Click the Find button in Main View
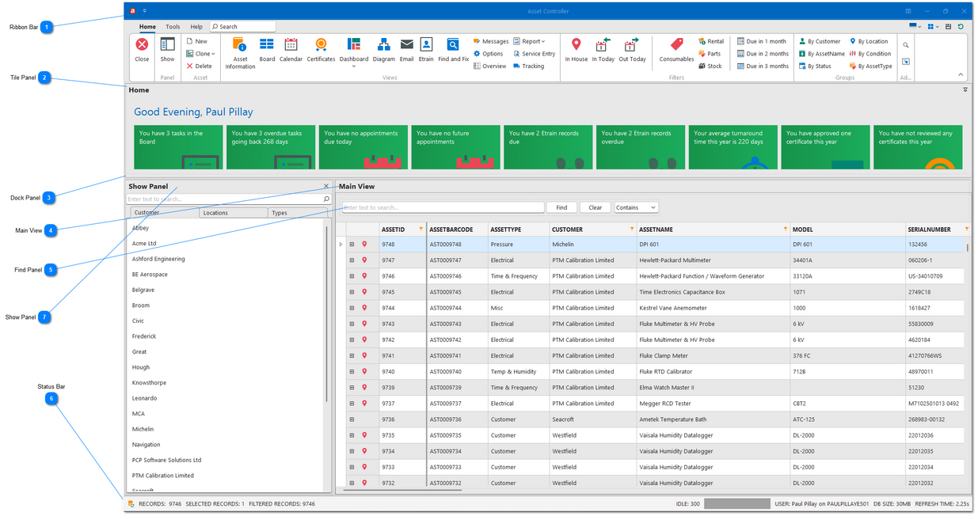 [561, 207]
